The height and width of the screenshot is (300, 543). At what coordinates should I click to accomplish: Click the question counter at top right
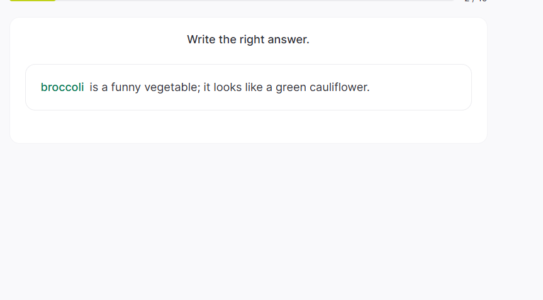pos(475,1)
